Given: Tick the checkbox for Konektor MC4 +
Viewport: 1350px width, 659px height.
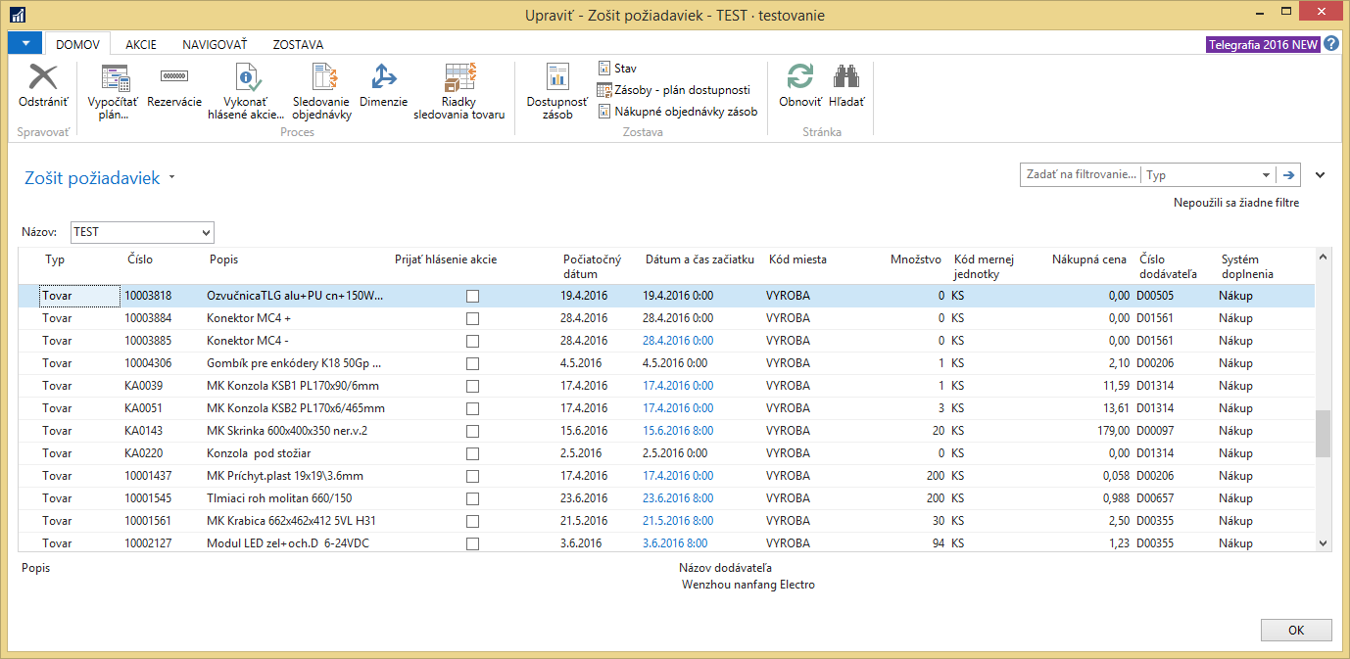Looking at the screenshot, I should [472, 318].
